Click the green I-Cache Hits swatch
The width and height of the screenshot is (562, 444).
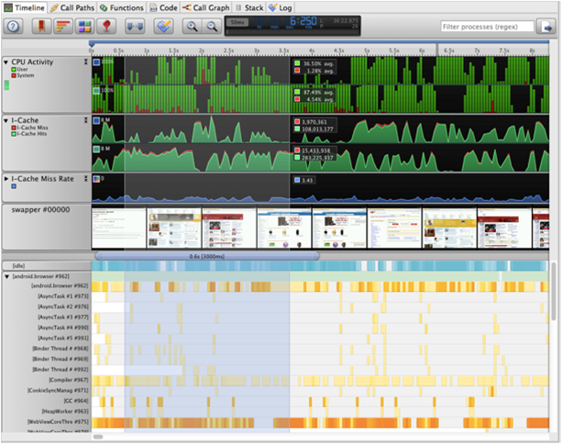pos(14,134)
